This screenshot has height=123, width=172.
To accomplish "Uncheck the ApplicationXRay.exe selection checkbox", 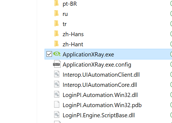I will click(49, 54).
